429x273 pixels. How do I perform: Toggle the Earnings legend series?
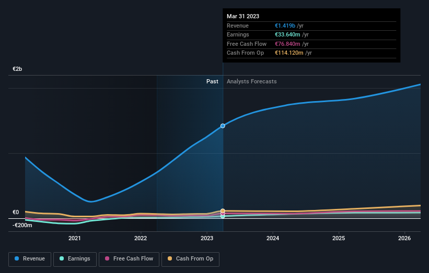tap(75, 259)
